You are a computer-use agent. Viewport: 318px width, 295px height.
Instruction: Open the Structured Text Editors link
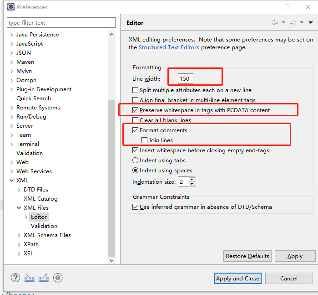pos(169,47)
